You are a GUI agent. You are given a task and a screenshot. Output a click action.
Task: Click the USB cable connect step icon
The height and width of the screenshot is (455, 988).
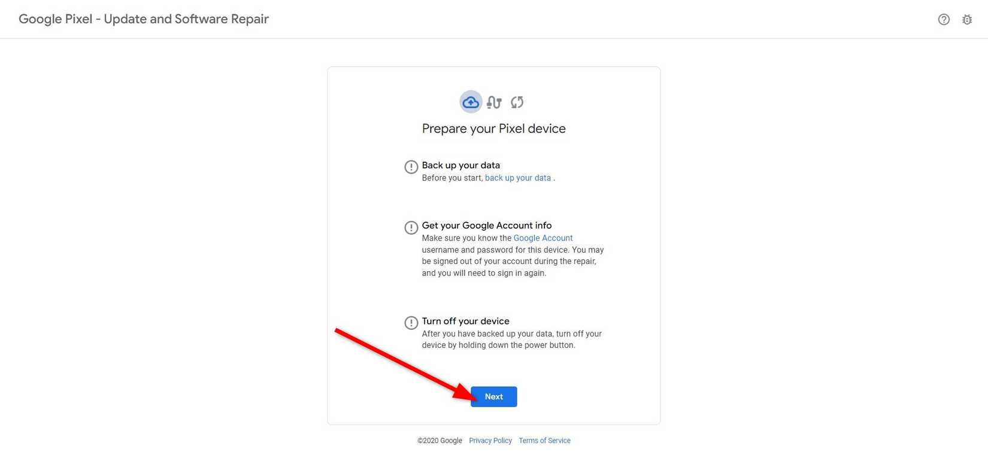(494, 102)
